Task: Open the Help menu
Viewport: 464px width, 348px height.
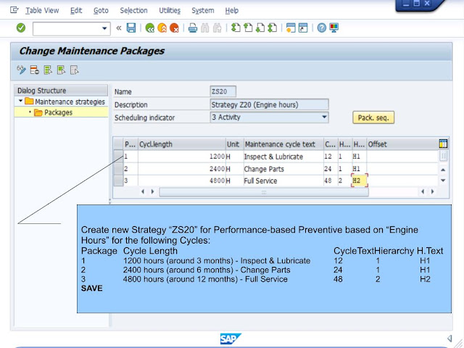Action: coord(232,11)
